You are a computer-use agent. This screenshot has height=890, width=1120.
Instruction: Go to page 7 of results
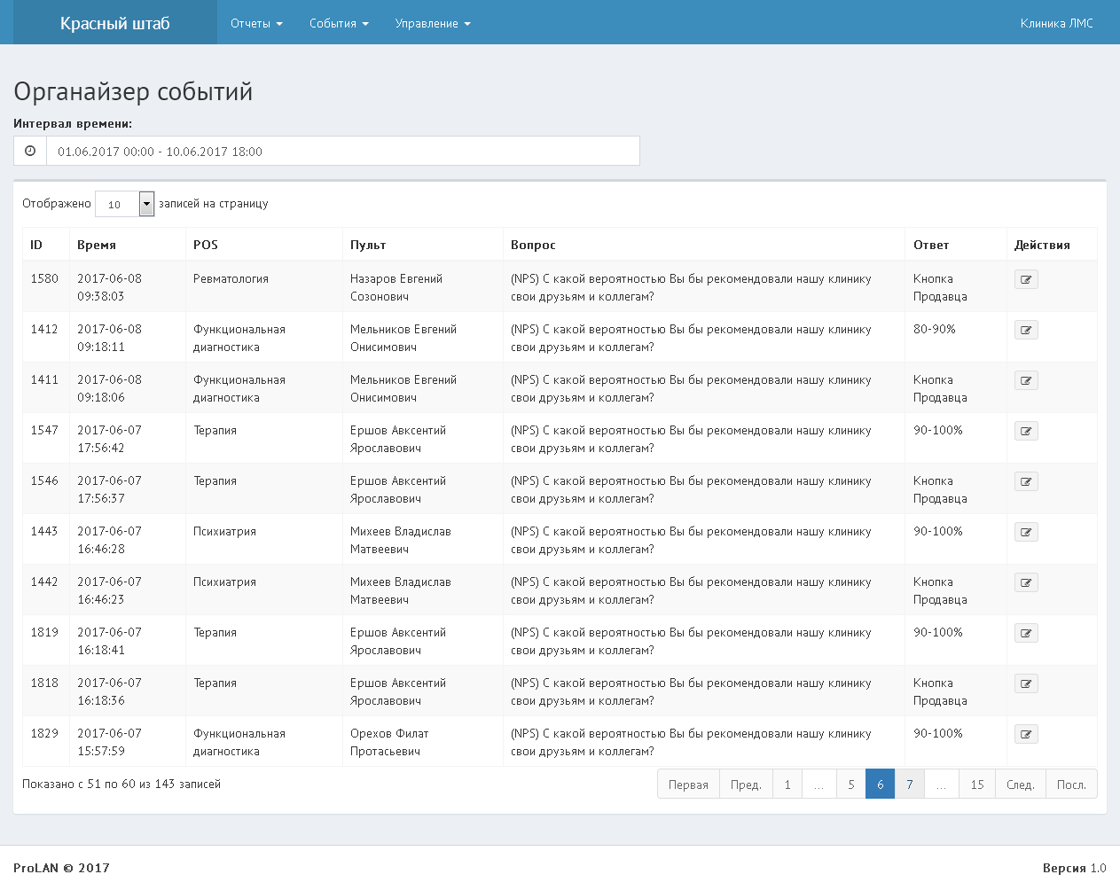pyautogui.click(x=909, y=785)
